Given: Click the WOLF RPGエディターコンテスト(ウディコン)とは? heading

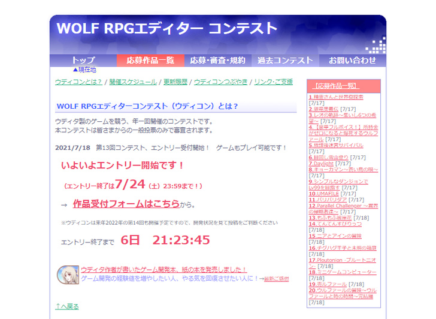Looking at the screenshot, I should [x=147, y=106].
